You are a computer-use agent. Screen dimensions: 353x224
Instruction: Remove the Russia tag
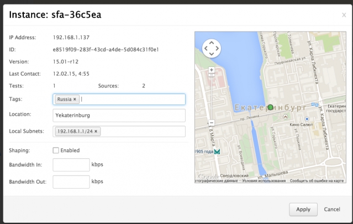point(75,99)
